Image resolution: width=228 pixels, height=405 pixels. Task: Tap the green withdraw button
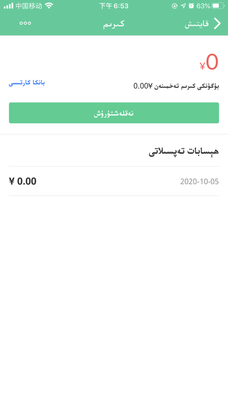click(114, 113)
